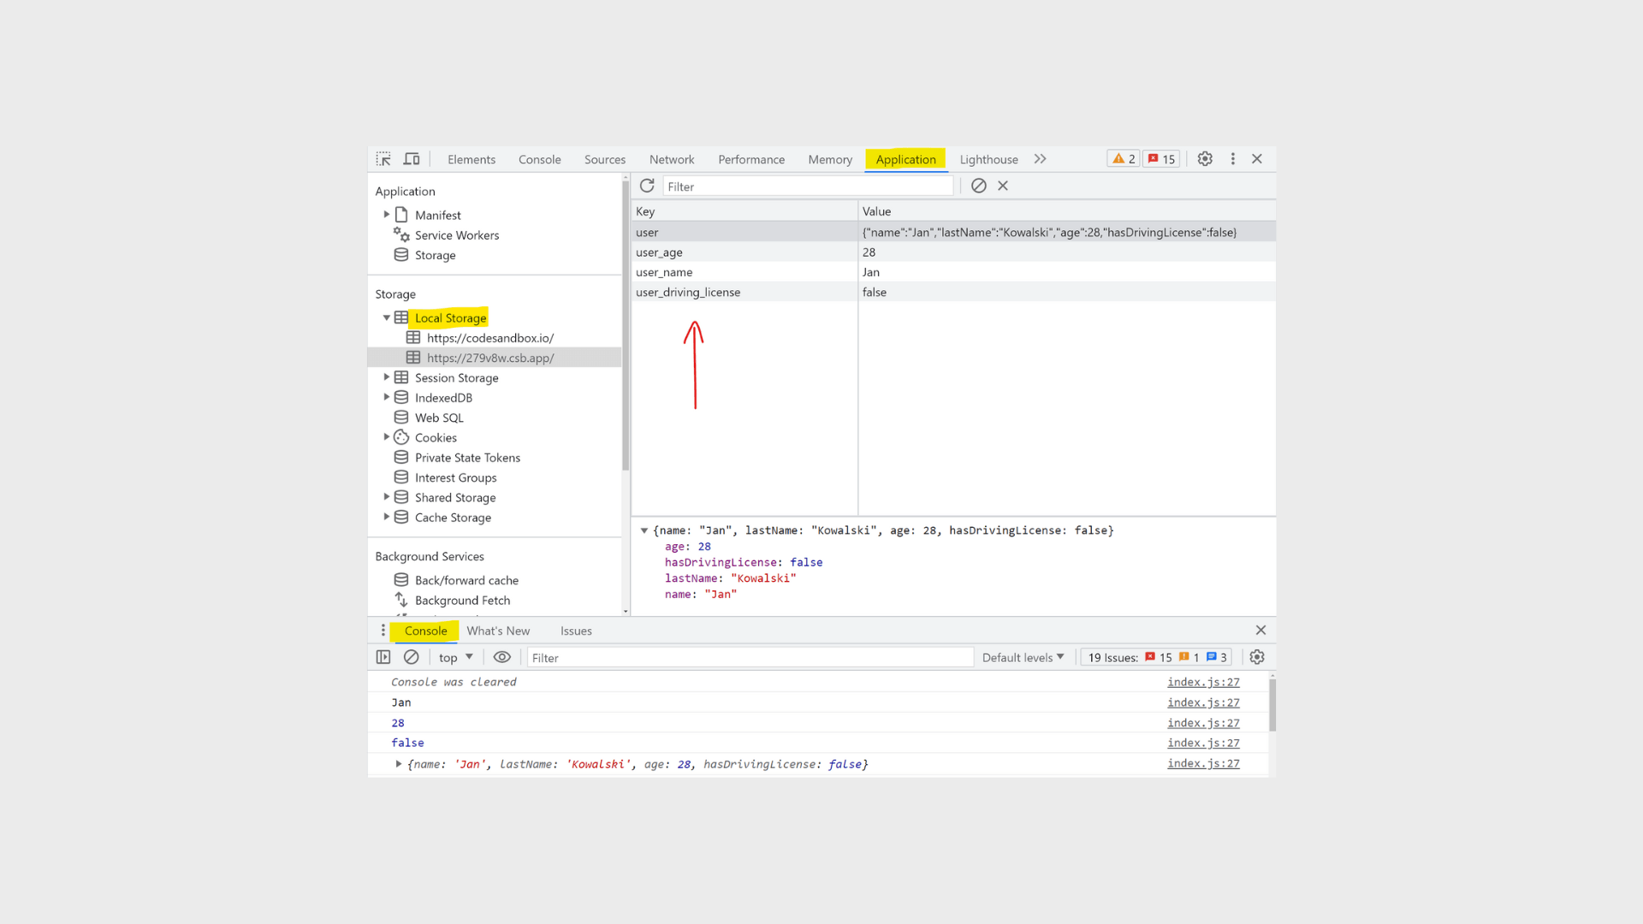This screenshot has width=1643, height=924.
Task: Toggle live expression eye icon
Action: point(502,657)
